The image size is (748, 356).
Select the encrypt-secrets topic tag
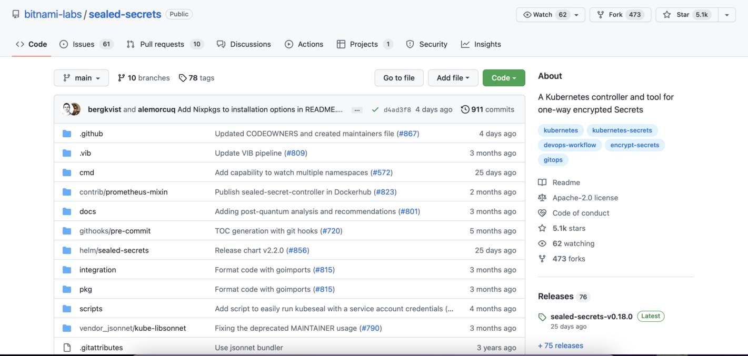click(635, 145)
